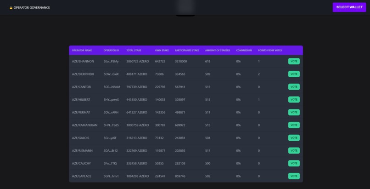Click operator ID 5Dk...rARH
Image resolution: width=370 pixels, height=189 pixels.
(111, 112)
